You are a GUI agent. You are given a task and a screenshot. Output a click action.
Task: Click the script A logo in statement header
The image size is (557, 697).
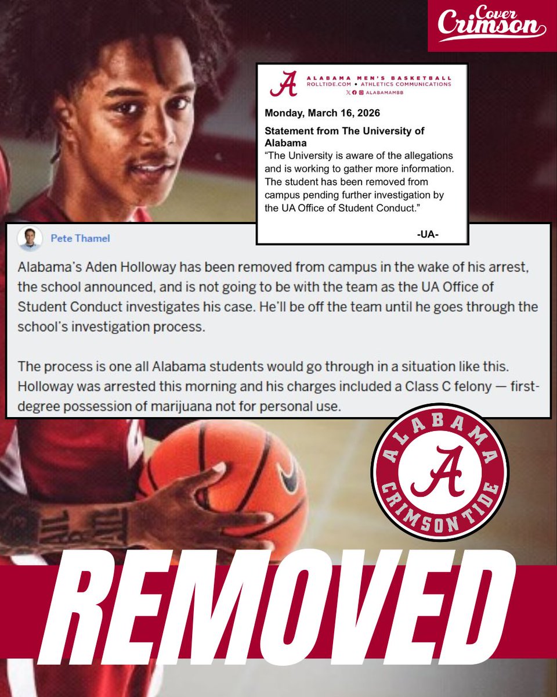(284, 84)
